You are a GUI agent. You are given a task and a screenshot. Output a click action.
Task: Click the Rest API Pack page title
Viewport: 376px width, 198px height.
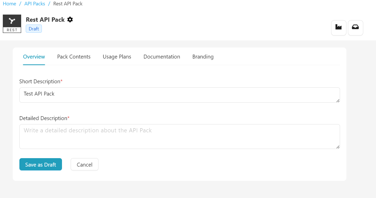(x=45, y=19)
